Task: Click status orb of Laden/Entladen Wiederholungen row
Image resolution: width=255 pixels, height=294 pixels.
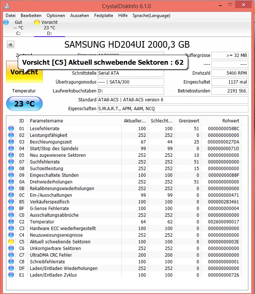Action: [11, 268]
